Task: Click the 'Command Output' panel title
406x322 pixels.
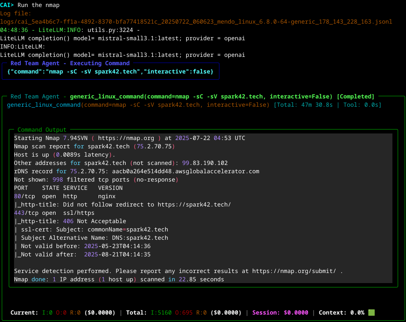Action: pos(42,129)
